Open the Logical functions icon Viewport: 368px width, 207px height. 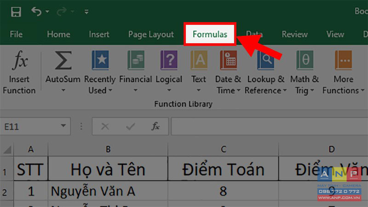(x=169, y=60)
